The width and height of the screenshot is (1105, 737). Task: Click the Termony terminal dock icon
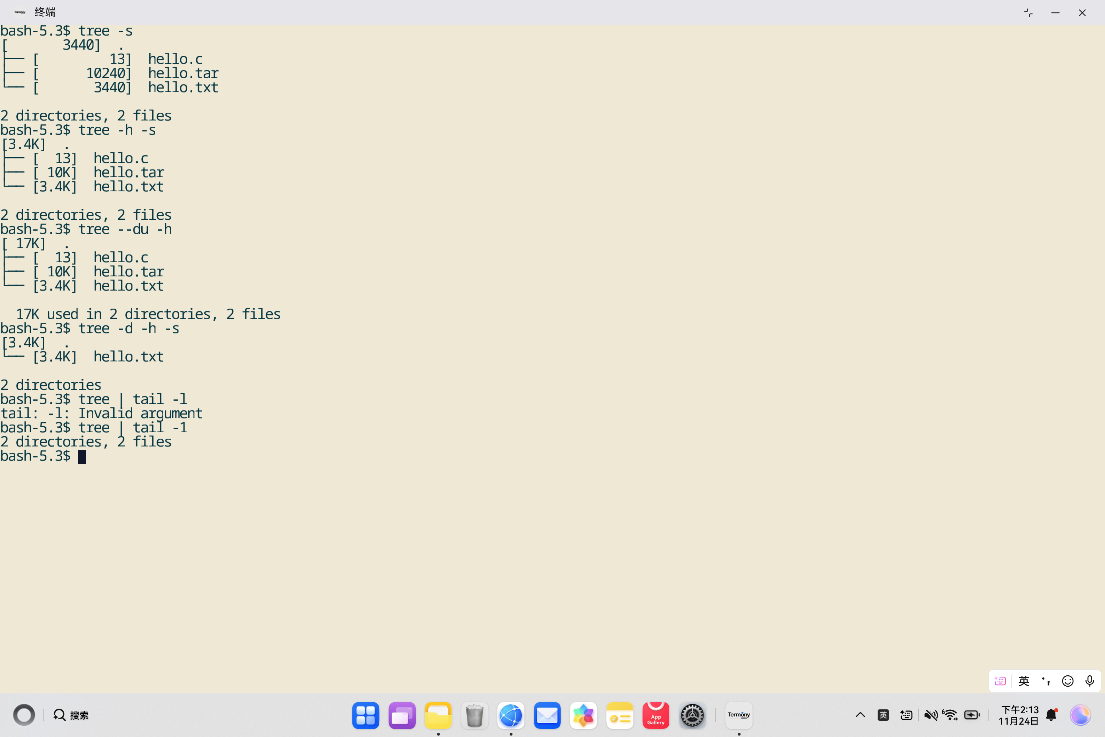[738, 715]
